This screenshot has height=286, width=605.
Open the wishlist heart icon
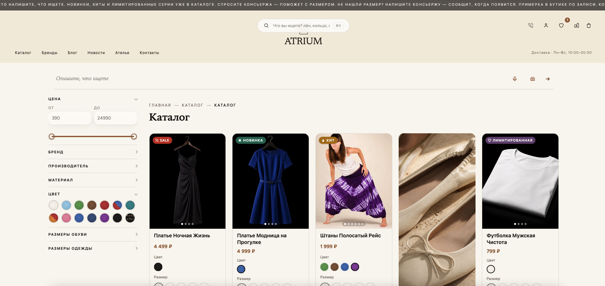[561, 25]
